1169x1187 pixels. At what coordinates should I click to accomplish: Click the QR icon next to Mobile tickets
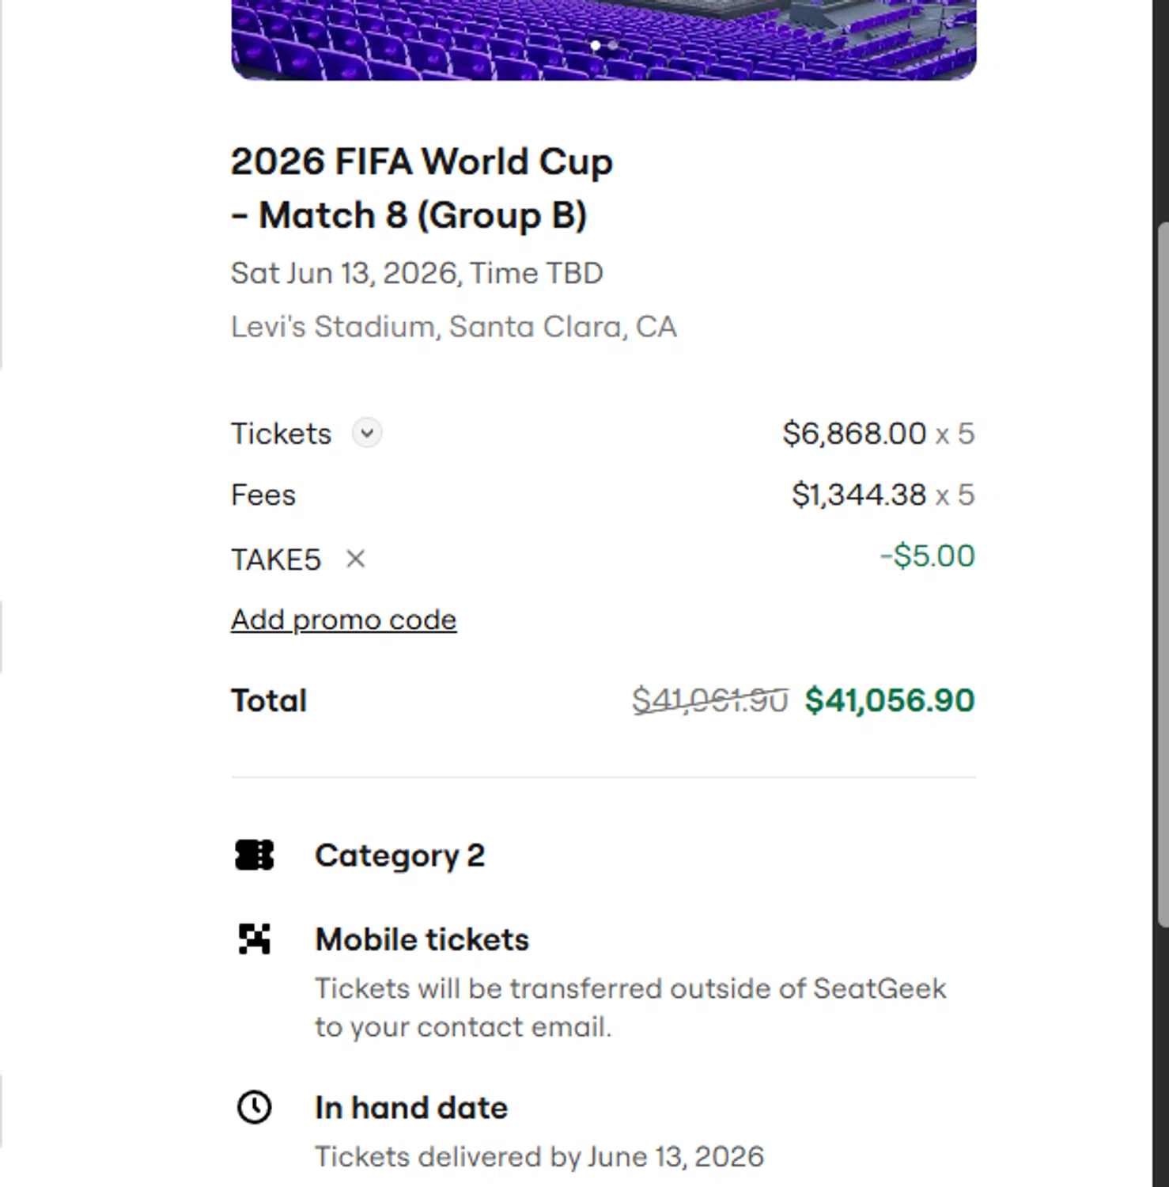click(x=255, y=939)
